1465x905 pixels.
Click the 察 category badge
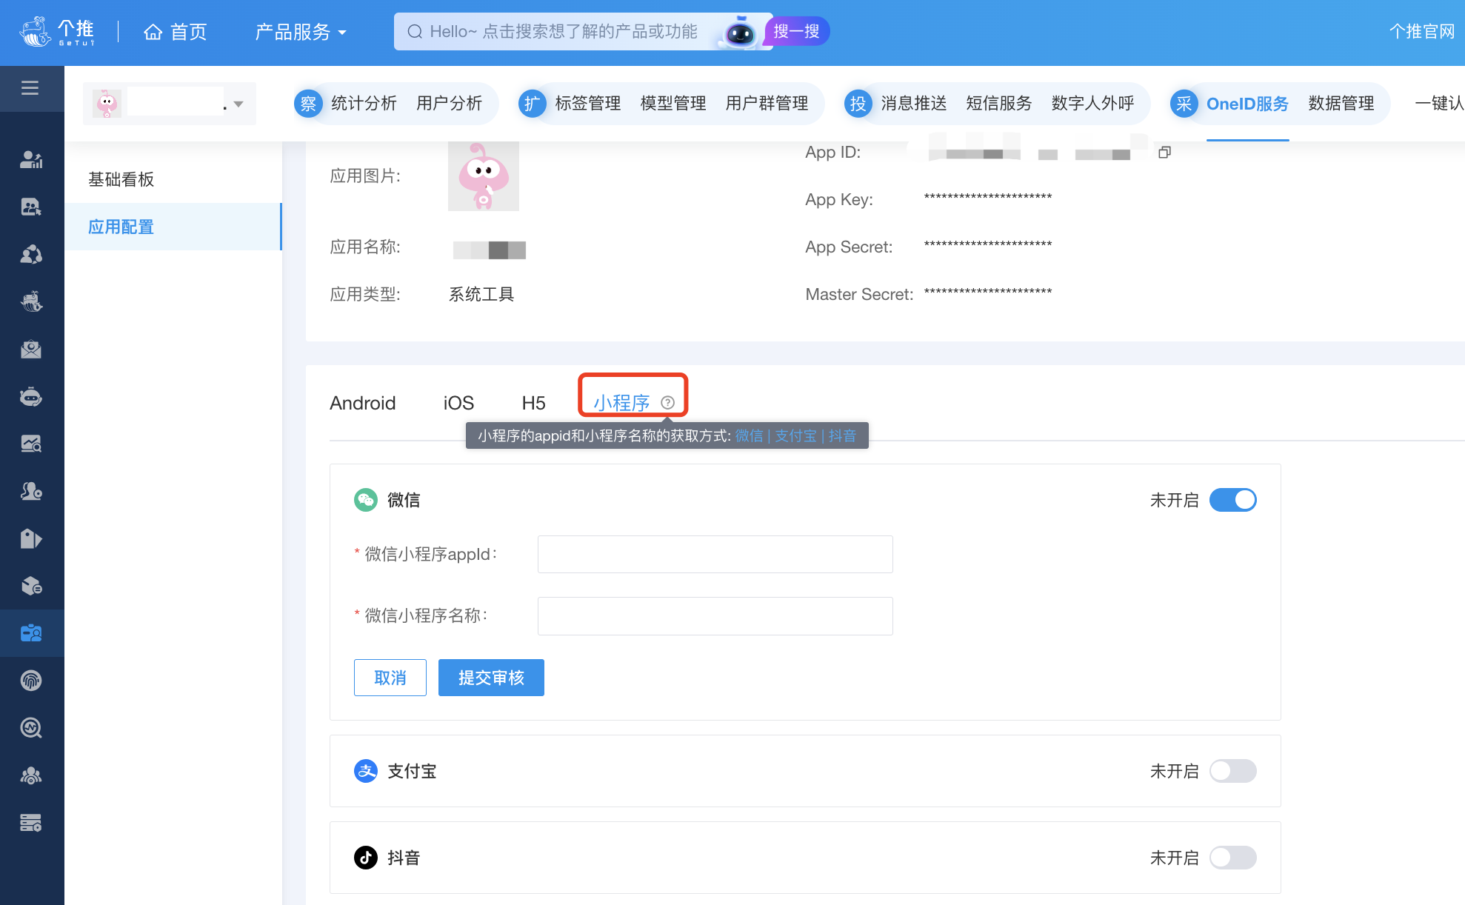pos(308,104)
